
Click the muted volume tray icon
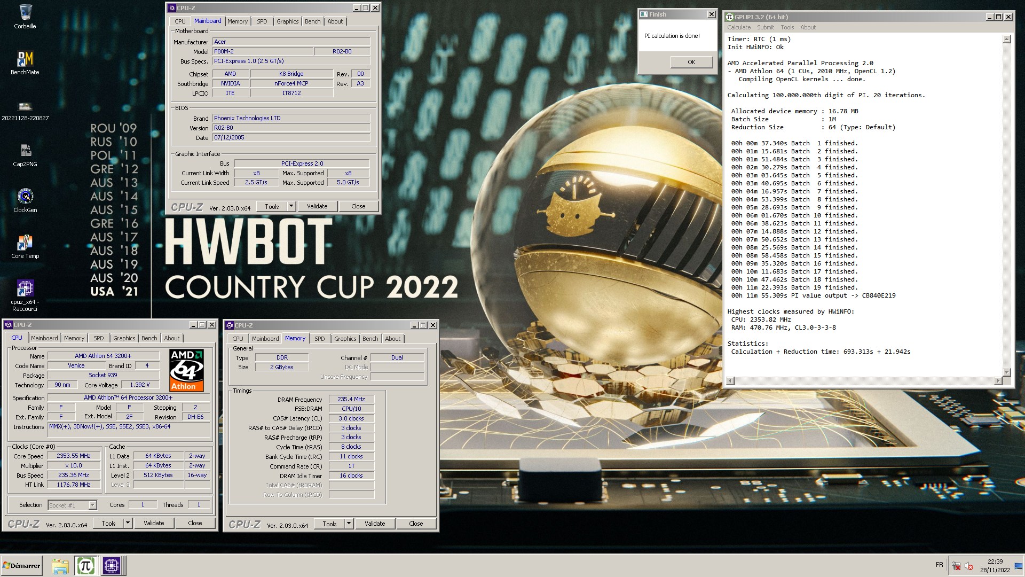[x=969, y=566]
